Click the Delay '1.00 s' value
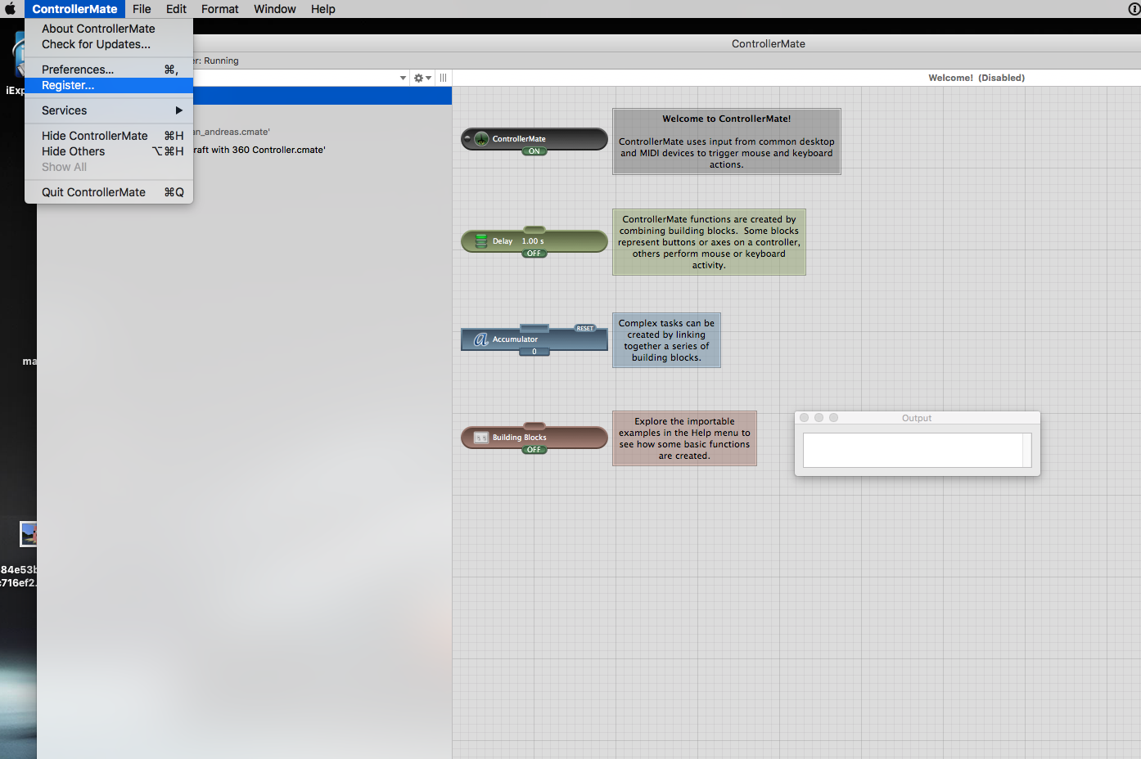The height and width of the screenshot is (759, 1141). 533,241
